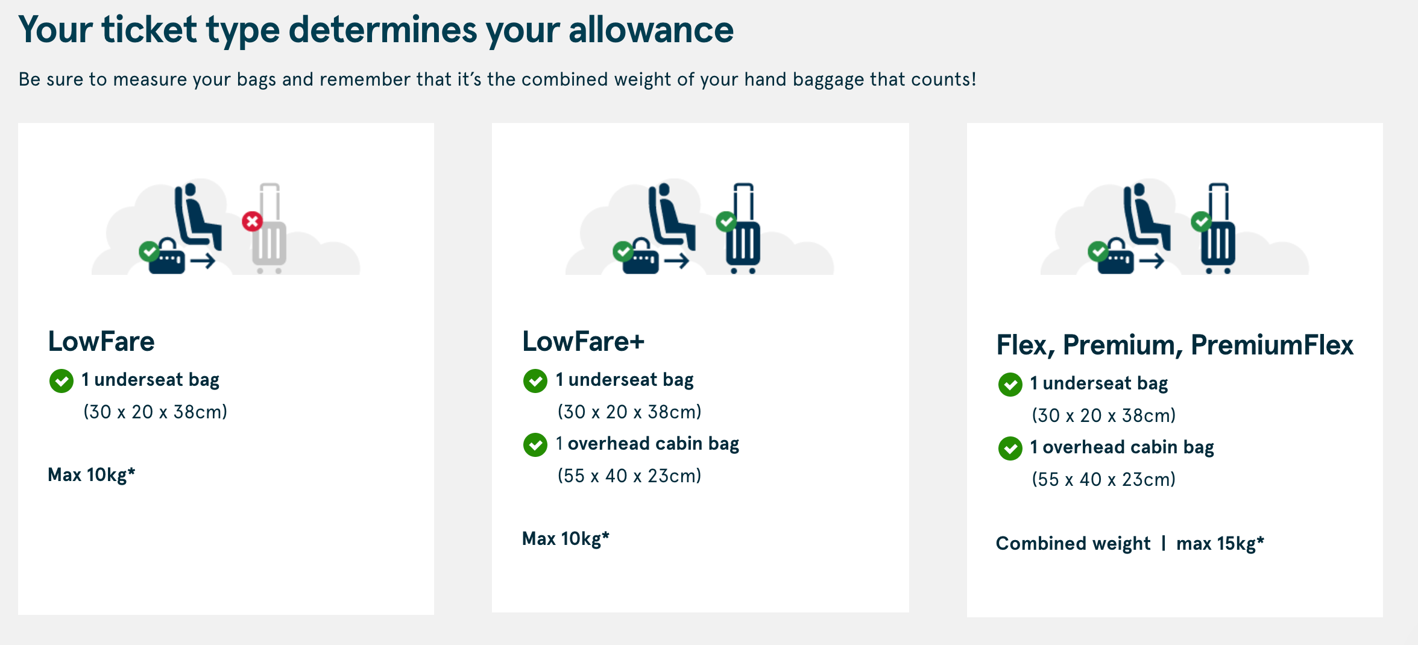Click the seated passenger icon in Flex card
The height and width of the screenshot is (645, 1418).
[1146, 216]
